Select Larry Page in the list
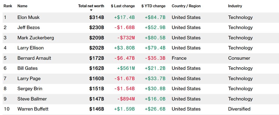 (29, 78)
